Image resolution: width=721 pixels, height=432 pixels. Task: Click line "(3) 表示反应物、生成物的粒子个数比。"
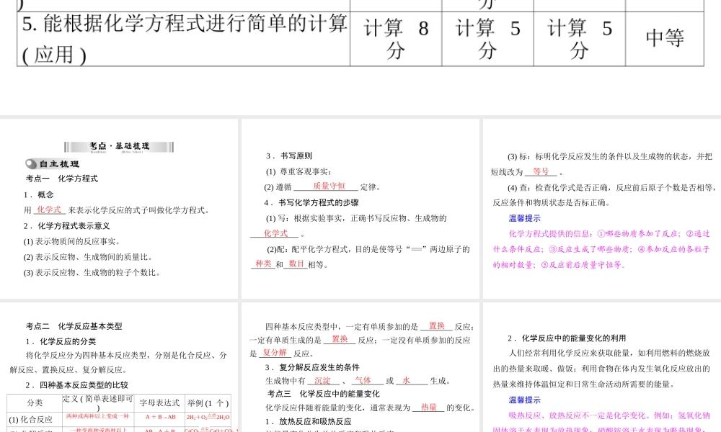tap(92, 273)
